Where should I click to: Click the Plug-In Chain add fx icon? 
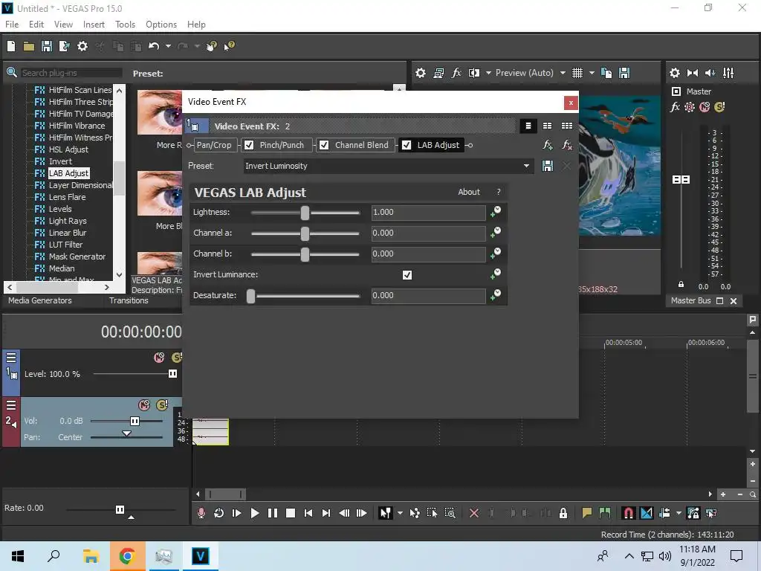(x=548, y=145)
